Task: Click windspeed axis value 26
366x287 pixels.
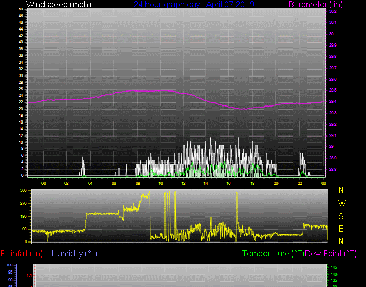Action: (x=21, y=89)
